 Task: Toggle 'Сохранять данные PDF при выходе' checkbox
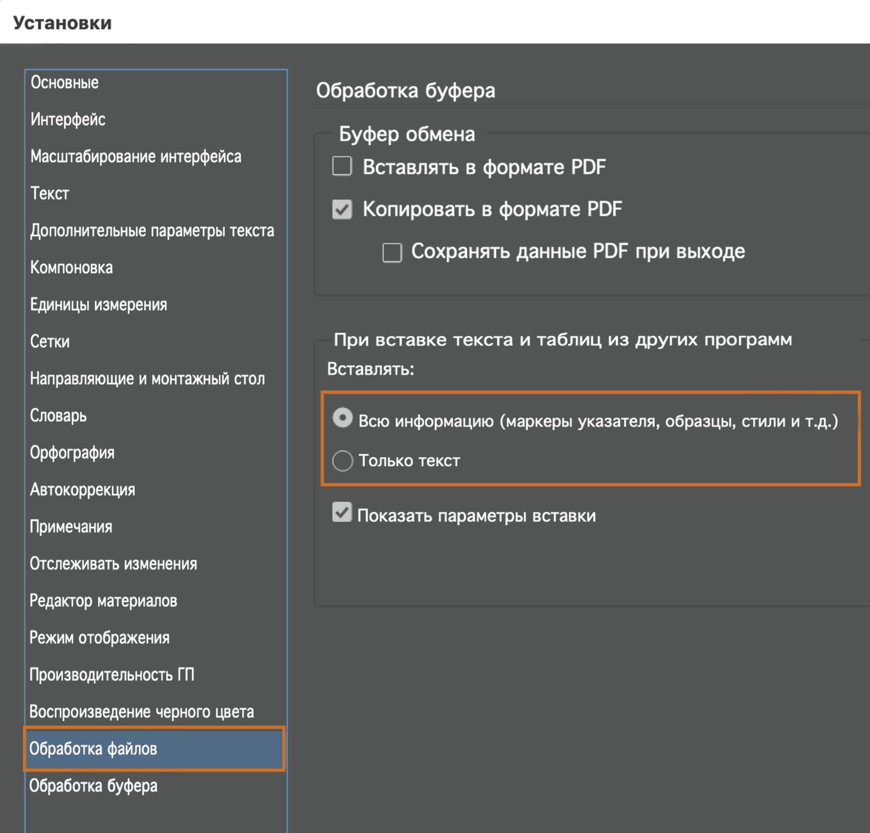pos(392,252)
